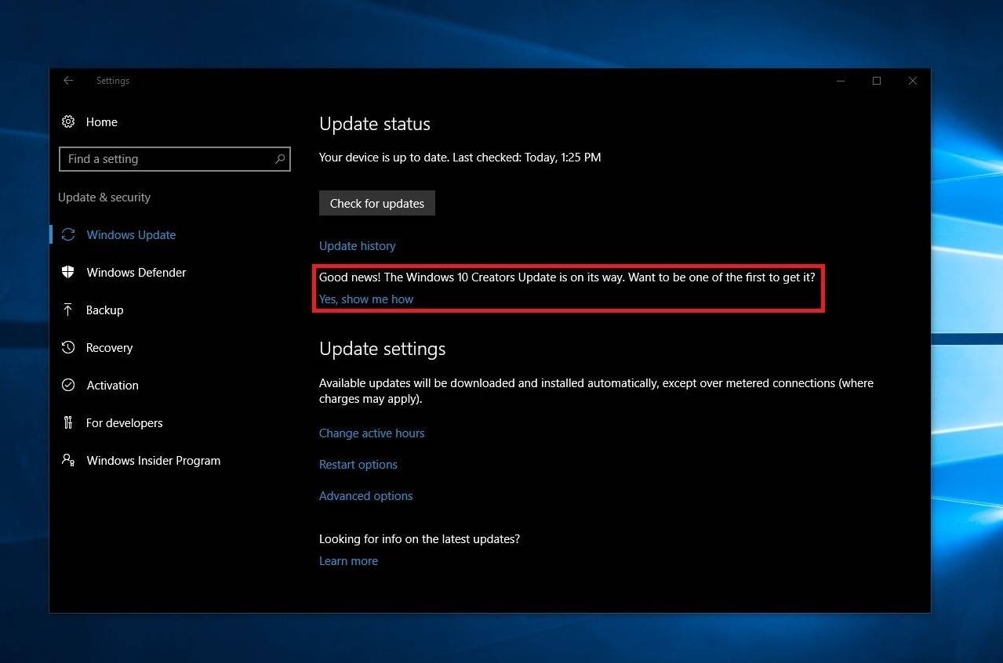Go to the Backup section
The image size is (1003, 663).
pyautogui.click(x=105, y=310)
